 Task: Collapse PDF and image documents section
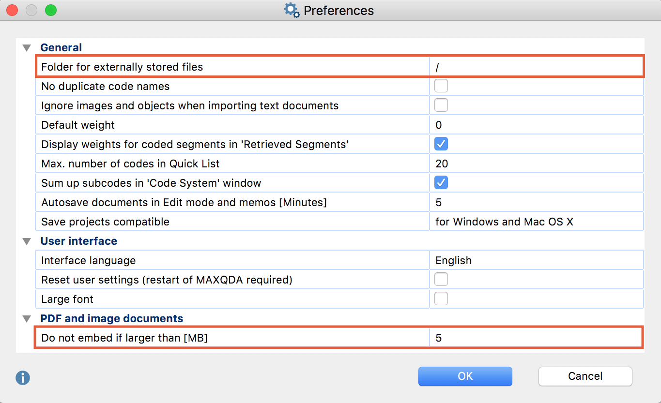click(27, 319)
